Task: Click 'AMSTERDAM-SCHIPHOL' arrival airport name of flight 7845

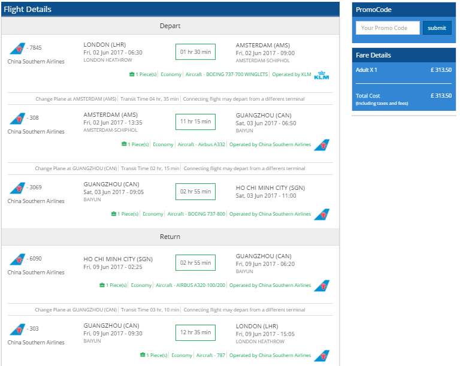Action: 262,61
